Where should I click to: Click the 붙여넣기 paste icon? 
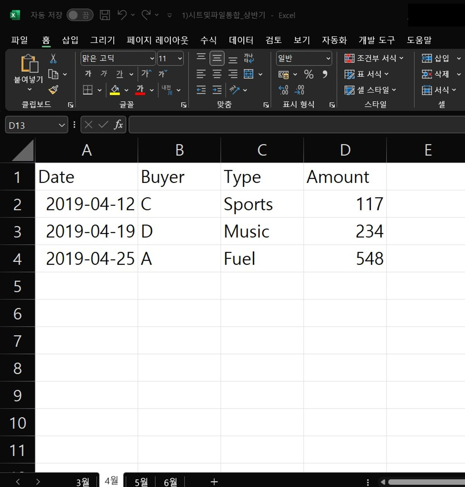[29, 64]
